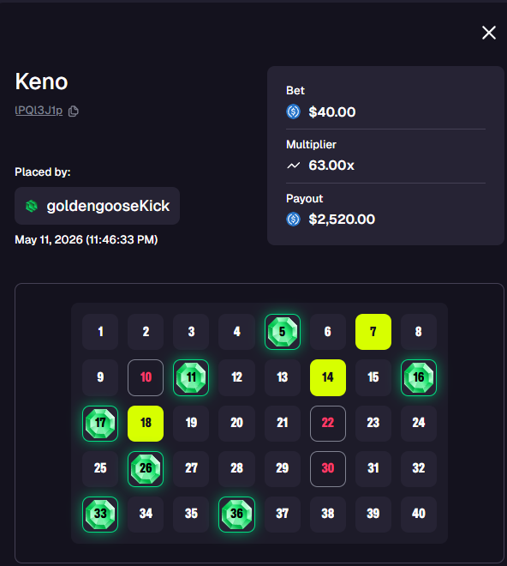Viewport: 507px width, 566px height.
Task: Click Keno tile number 19
Action: point(191,423)
